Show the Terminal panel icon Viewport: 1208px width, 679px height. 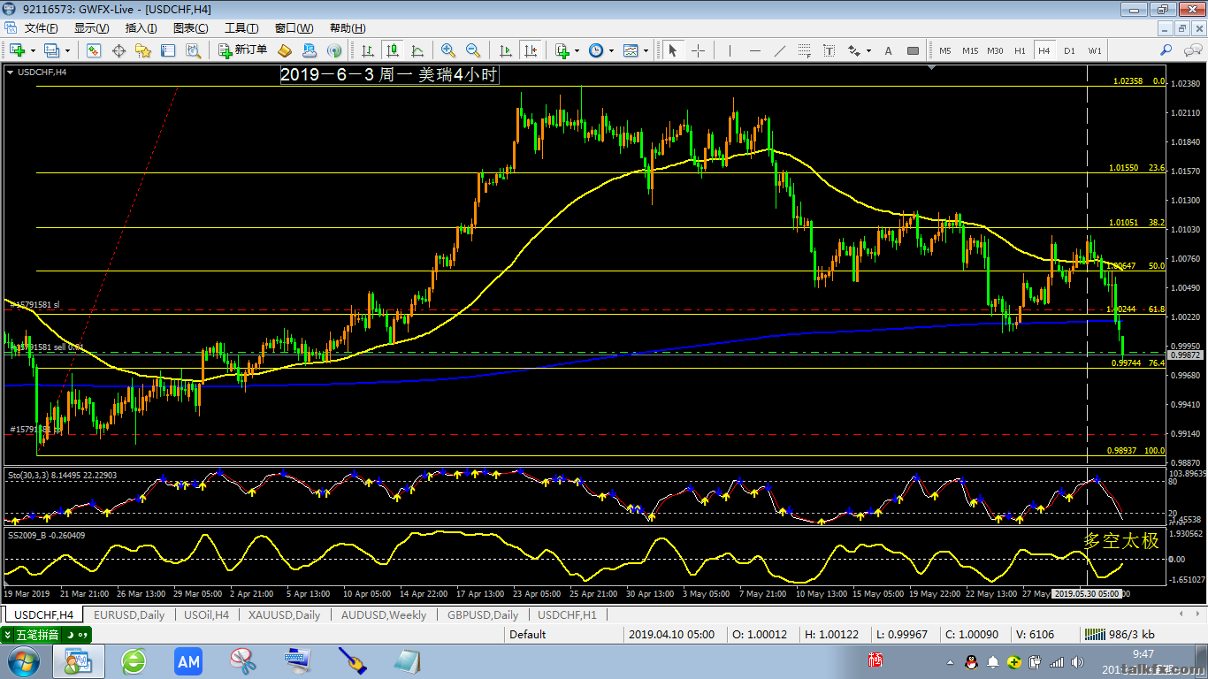coord(167,50)
